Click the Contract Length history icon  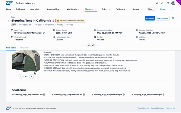pos(12,37)
